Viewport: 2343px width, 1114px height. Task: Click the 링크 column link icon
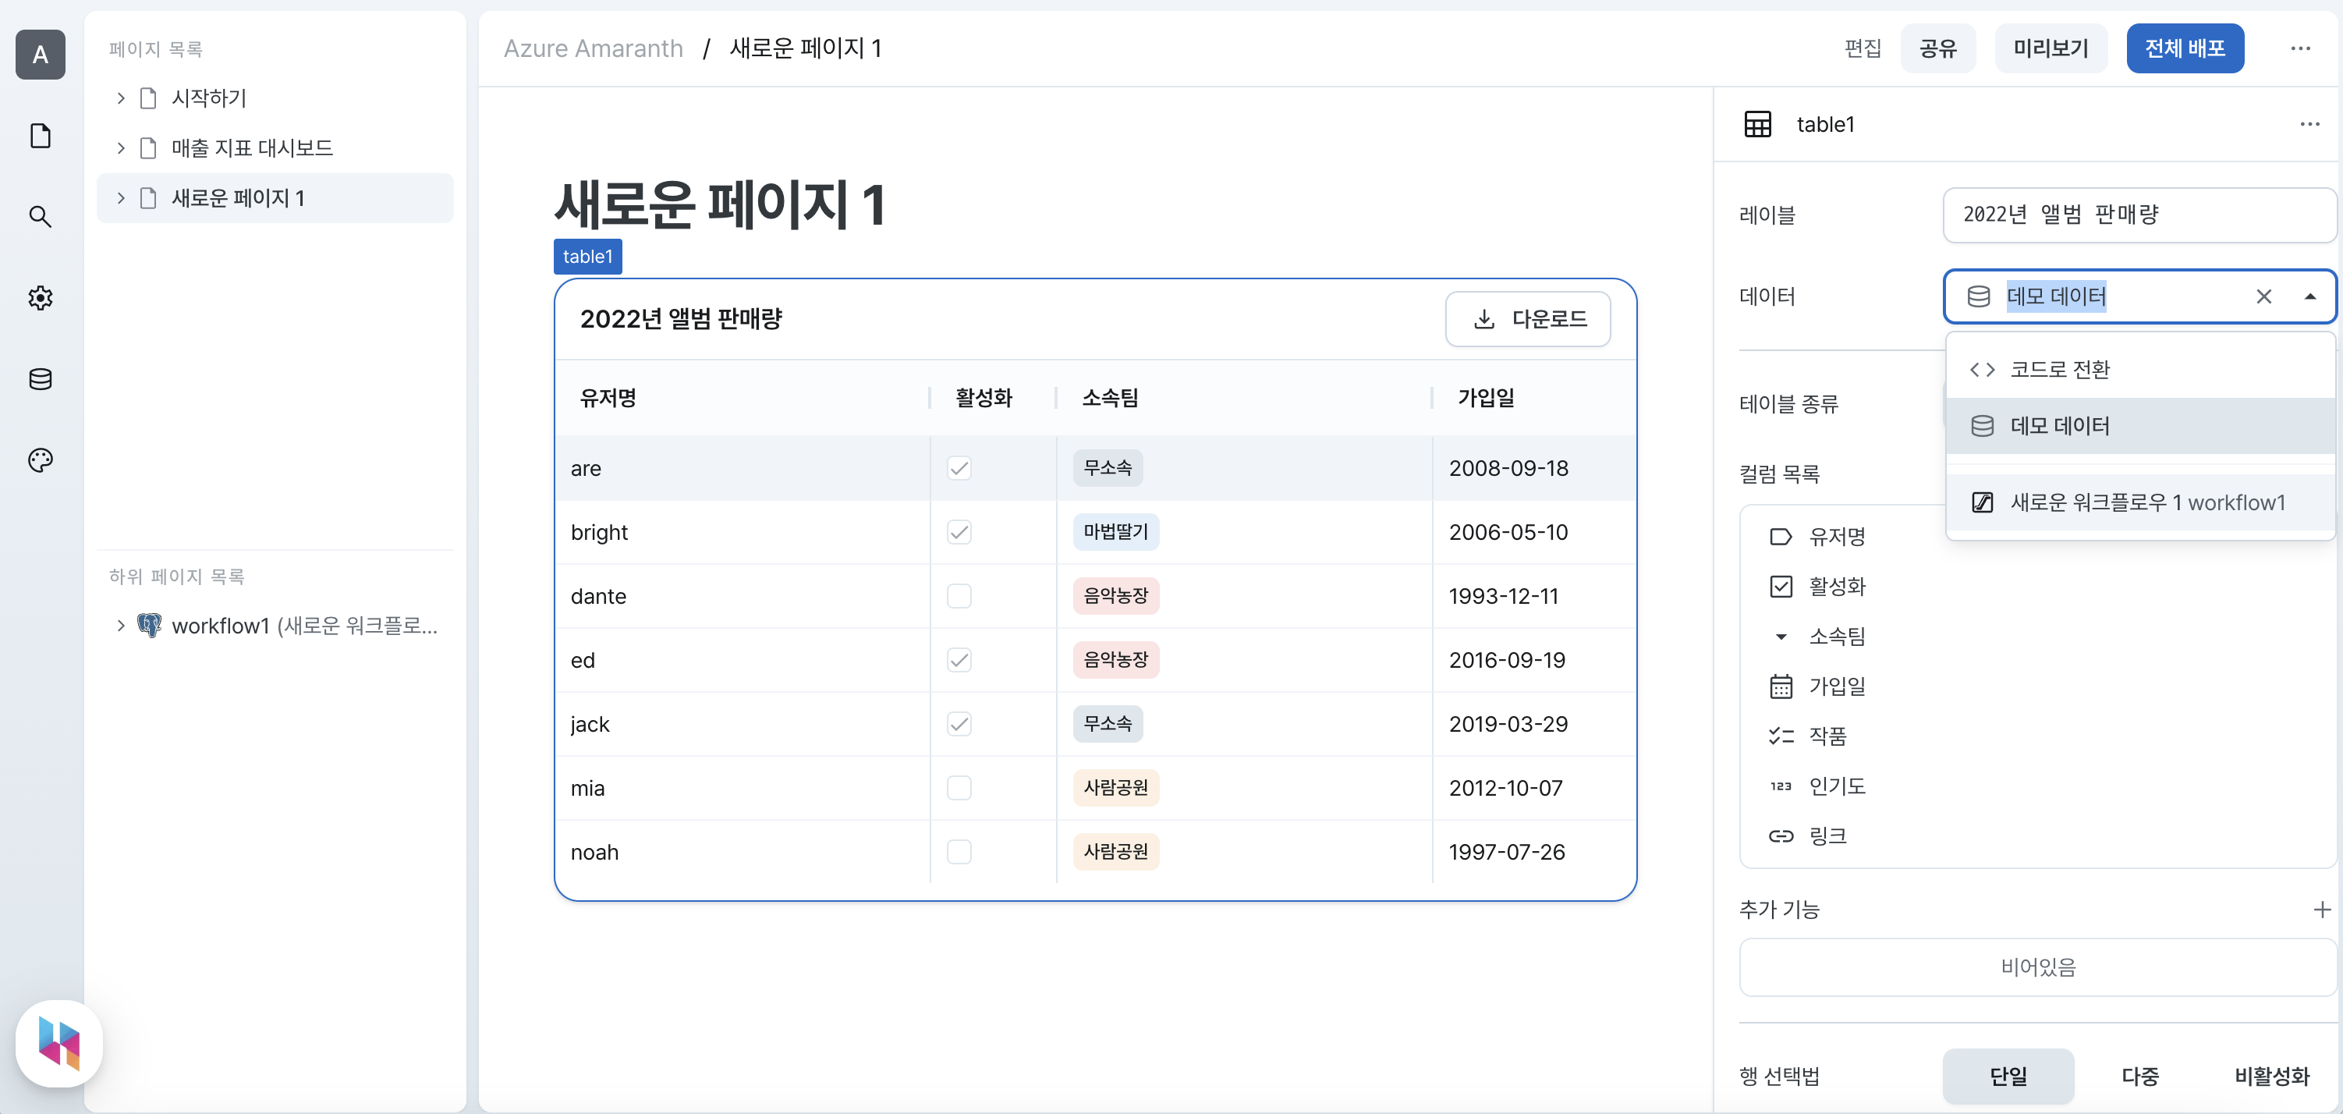[x=1781, y=835]
